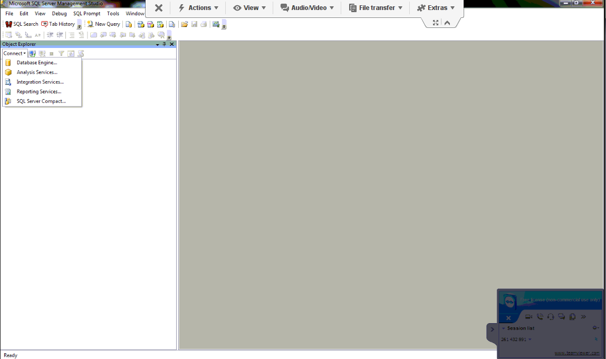Open Connect dropdown in Object Explorer

pos(15,53)
